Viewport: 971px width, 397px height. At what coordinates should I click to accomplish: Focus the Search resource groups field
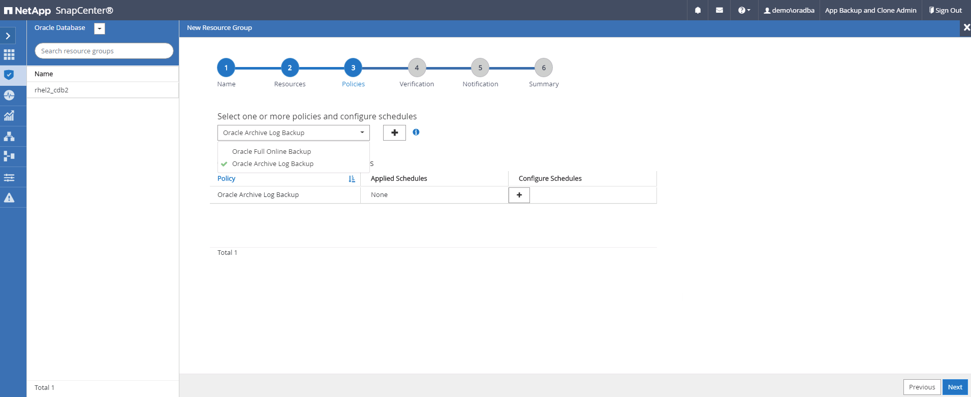tap(104, 51)
